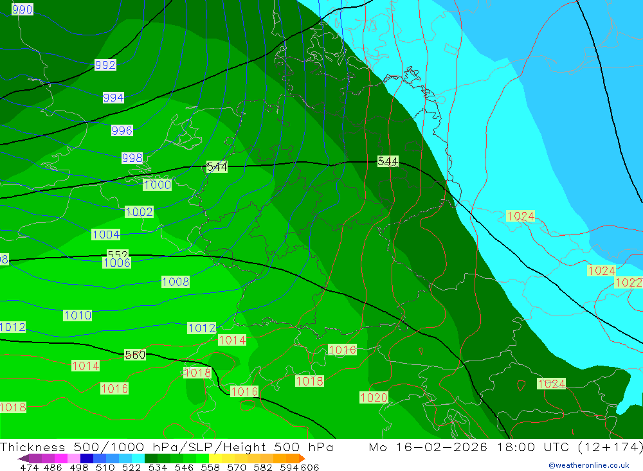643x471 pixels.
Task: Pick the brightest lime green legend swatch
Action: (x=203, y=458)
